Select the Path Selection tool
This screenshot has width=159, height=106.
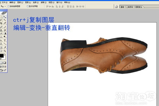[x=1, y=41]
